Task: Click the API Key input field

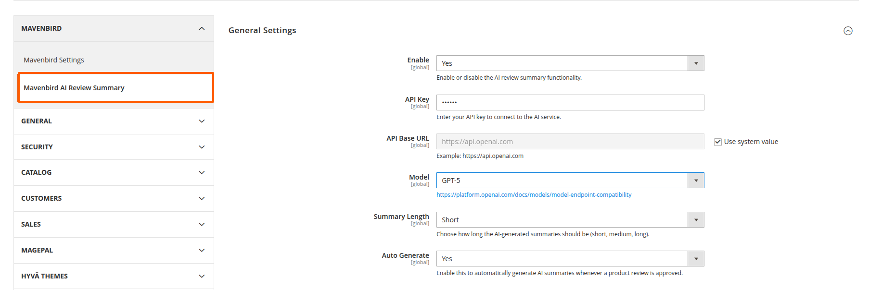Action: point(570,102)
